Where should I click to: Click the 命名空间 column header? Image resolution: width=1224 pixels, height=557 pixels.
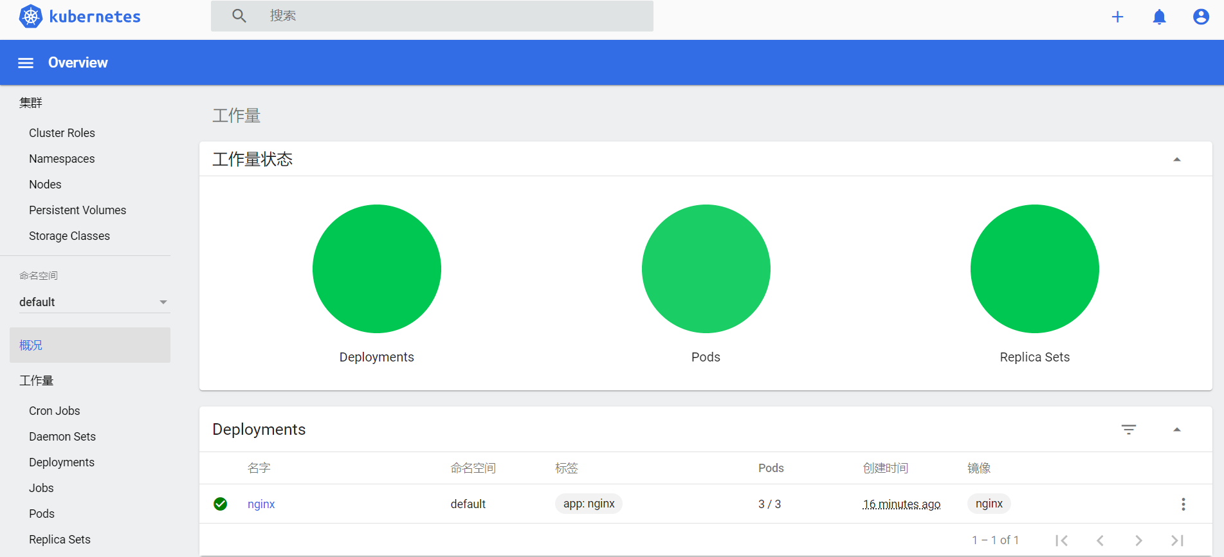473,468
